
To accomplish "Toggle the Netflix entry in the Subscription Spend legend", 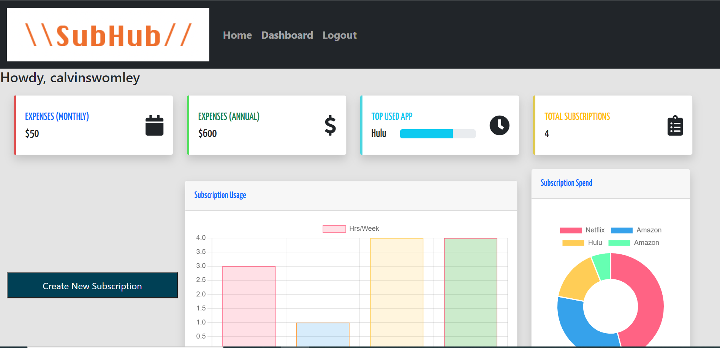I will click(x=583, y=230).
